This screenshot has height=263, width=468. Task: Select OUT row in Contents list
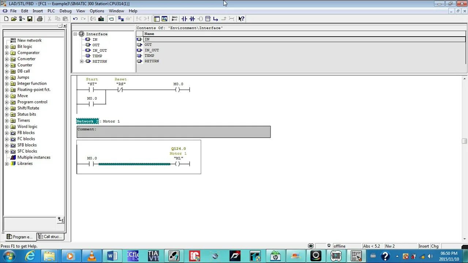pos(301,45)
